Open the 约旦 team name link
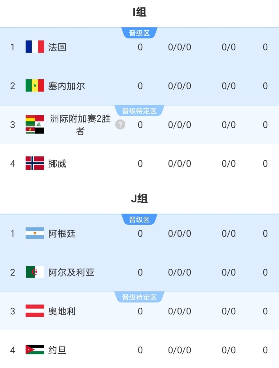The height and width of the screenshot is (368, 279). click(x=57, y=350)
